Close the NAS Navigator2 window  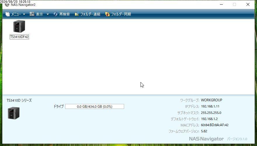(x=248, y=5)
